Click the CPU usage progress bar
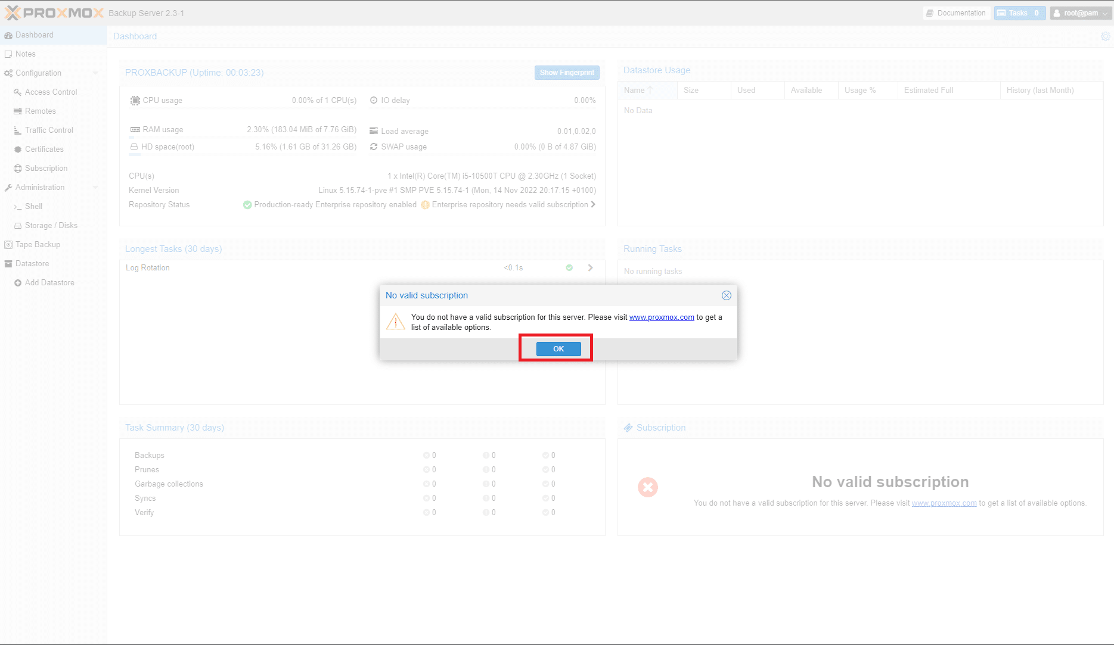 click(243, 108)
